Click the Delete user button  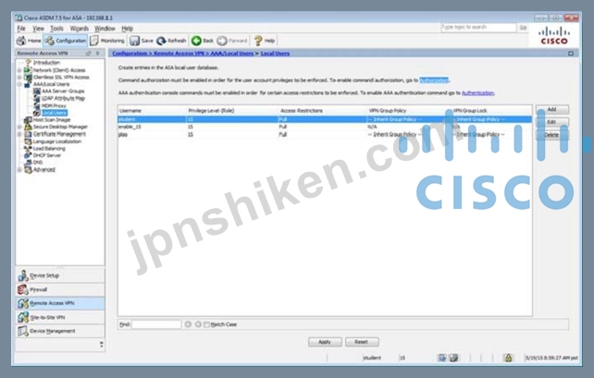pos(552,135)
